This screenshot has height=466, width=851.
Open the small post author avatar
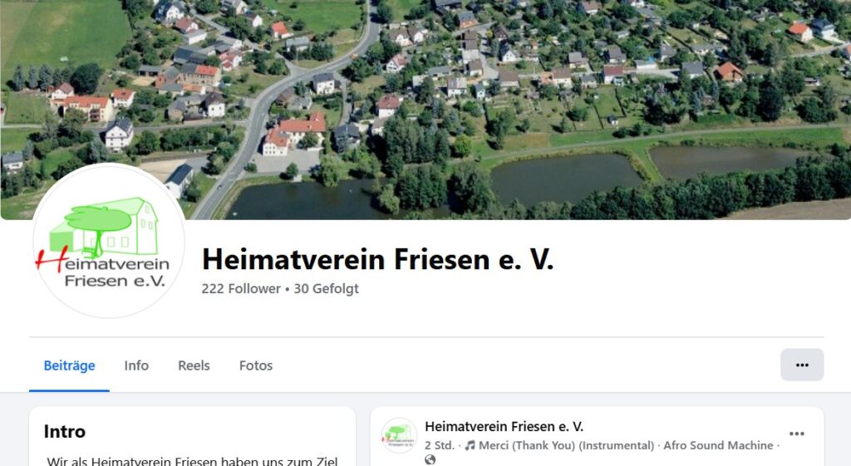pos(399,435)
